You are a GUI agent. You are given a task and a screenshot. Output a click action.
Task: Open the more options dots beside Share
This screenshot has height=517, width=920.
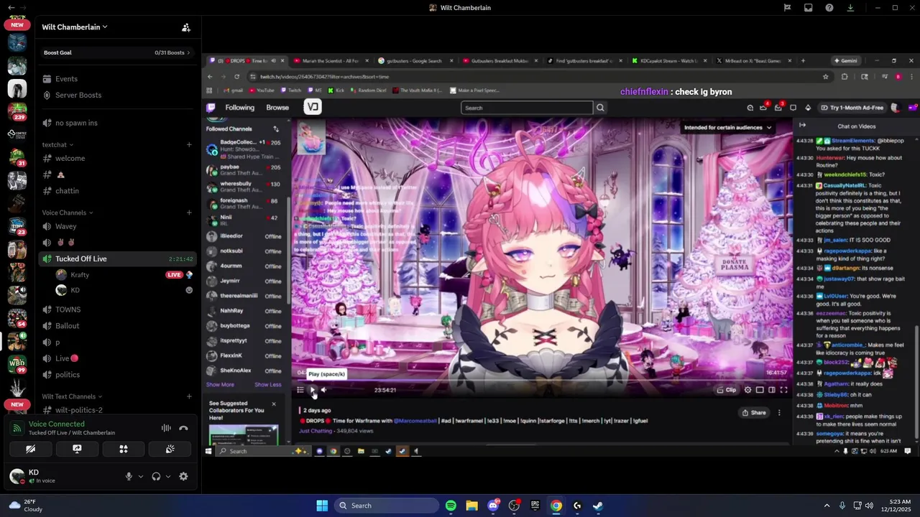tap(779, 413)
